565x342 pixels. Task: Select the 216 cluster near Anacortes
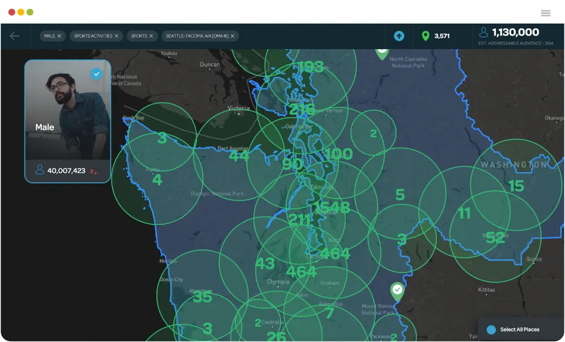[x=302, y=109]
